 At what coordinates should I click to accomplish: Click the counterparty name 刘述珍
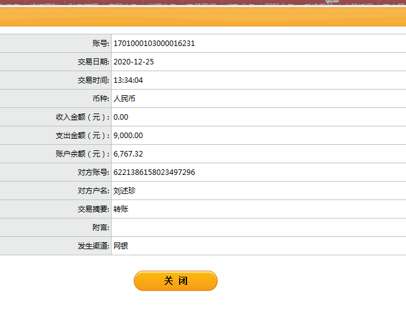tap(124, 191)
